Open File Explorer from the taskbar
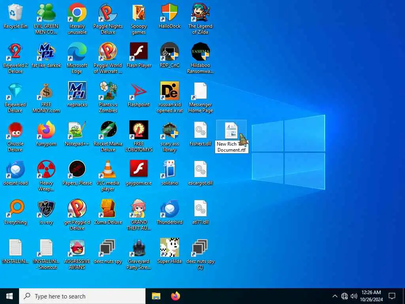The width and height of the screenshot is (405, 304). tap(156, 296)
